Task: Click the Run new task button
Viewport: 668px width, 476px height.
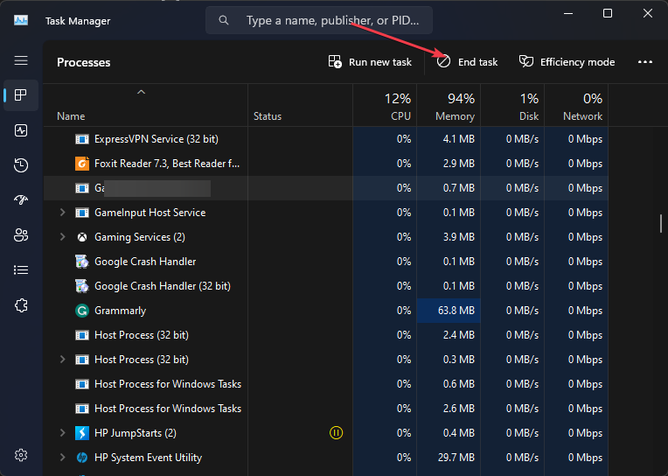Action: [x=370, y=62]
